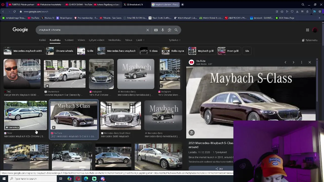Screen dimensions: 324x182
Task: Click the browser address bar
Action: click(147, 11)
